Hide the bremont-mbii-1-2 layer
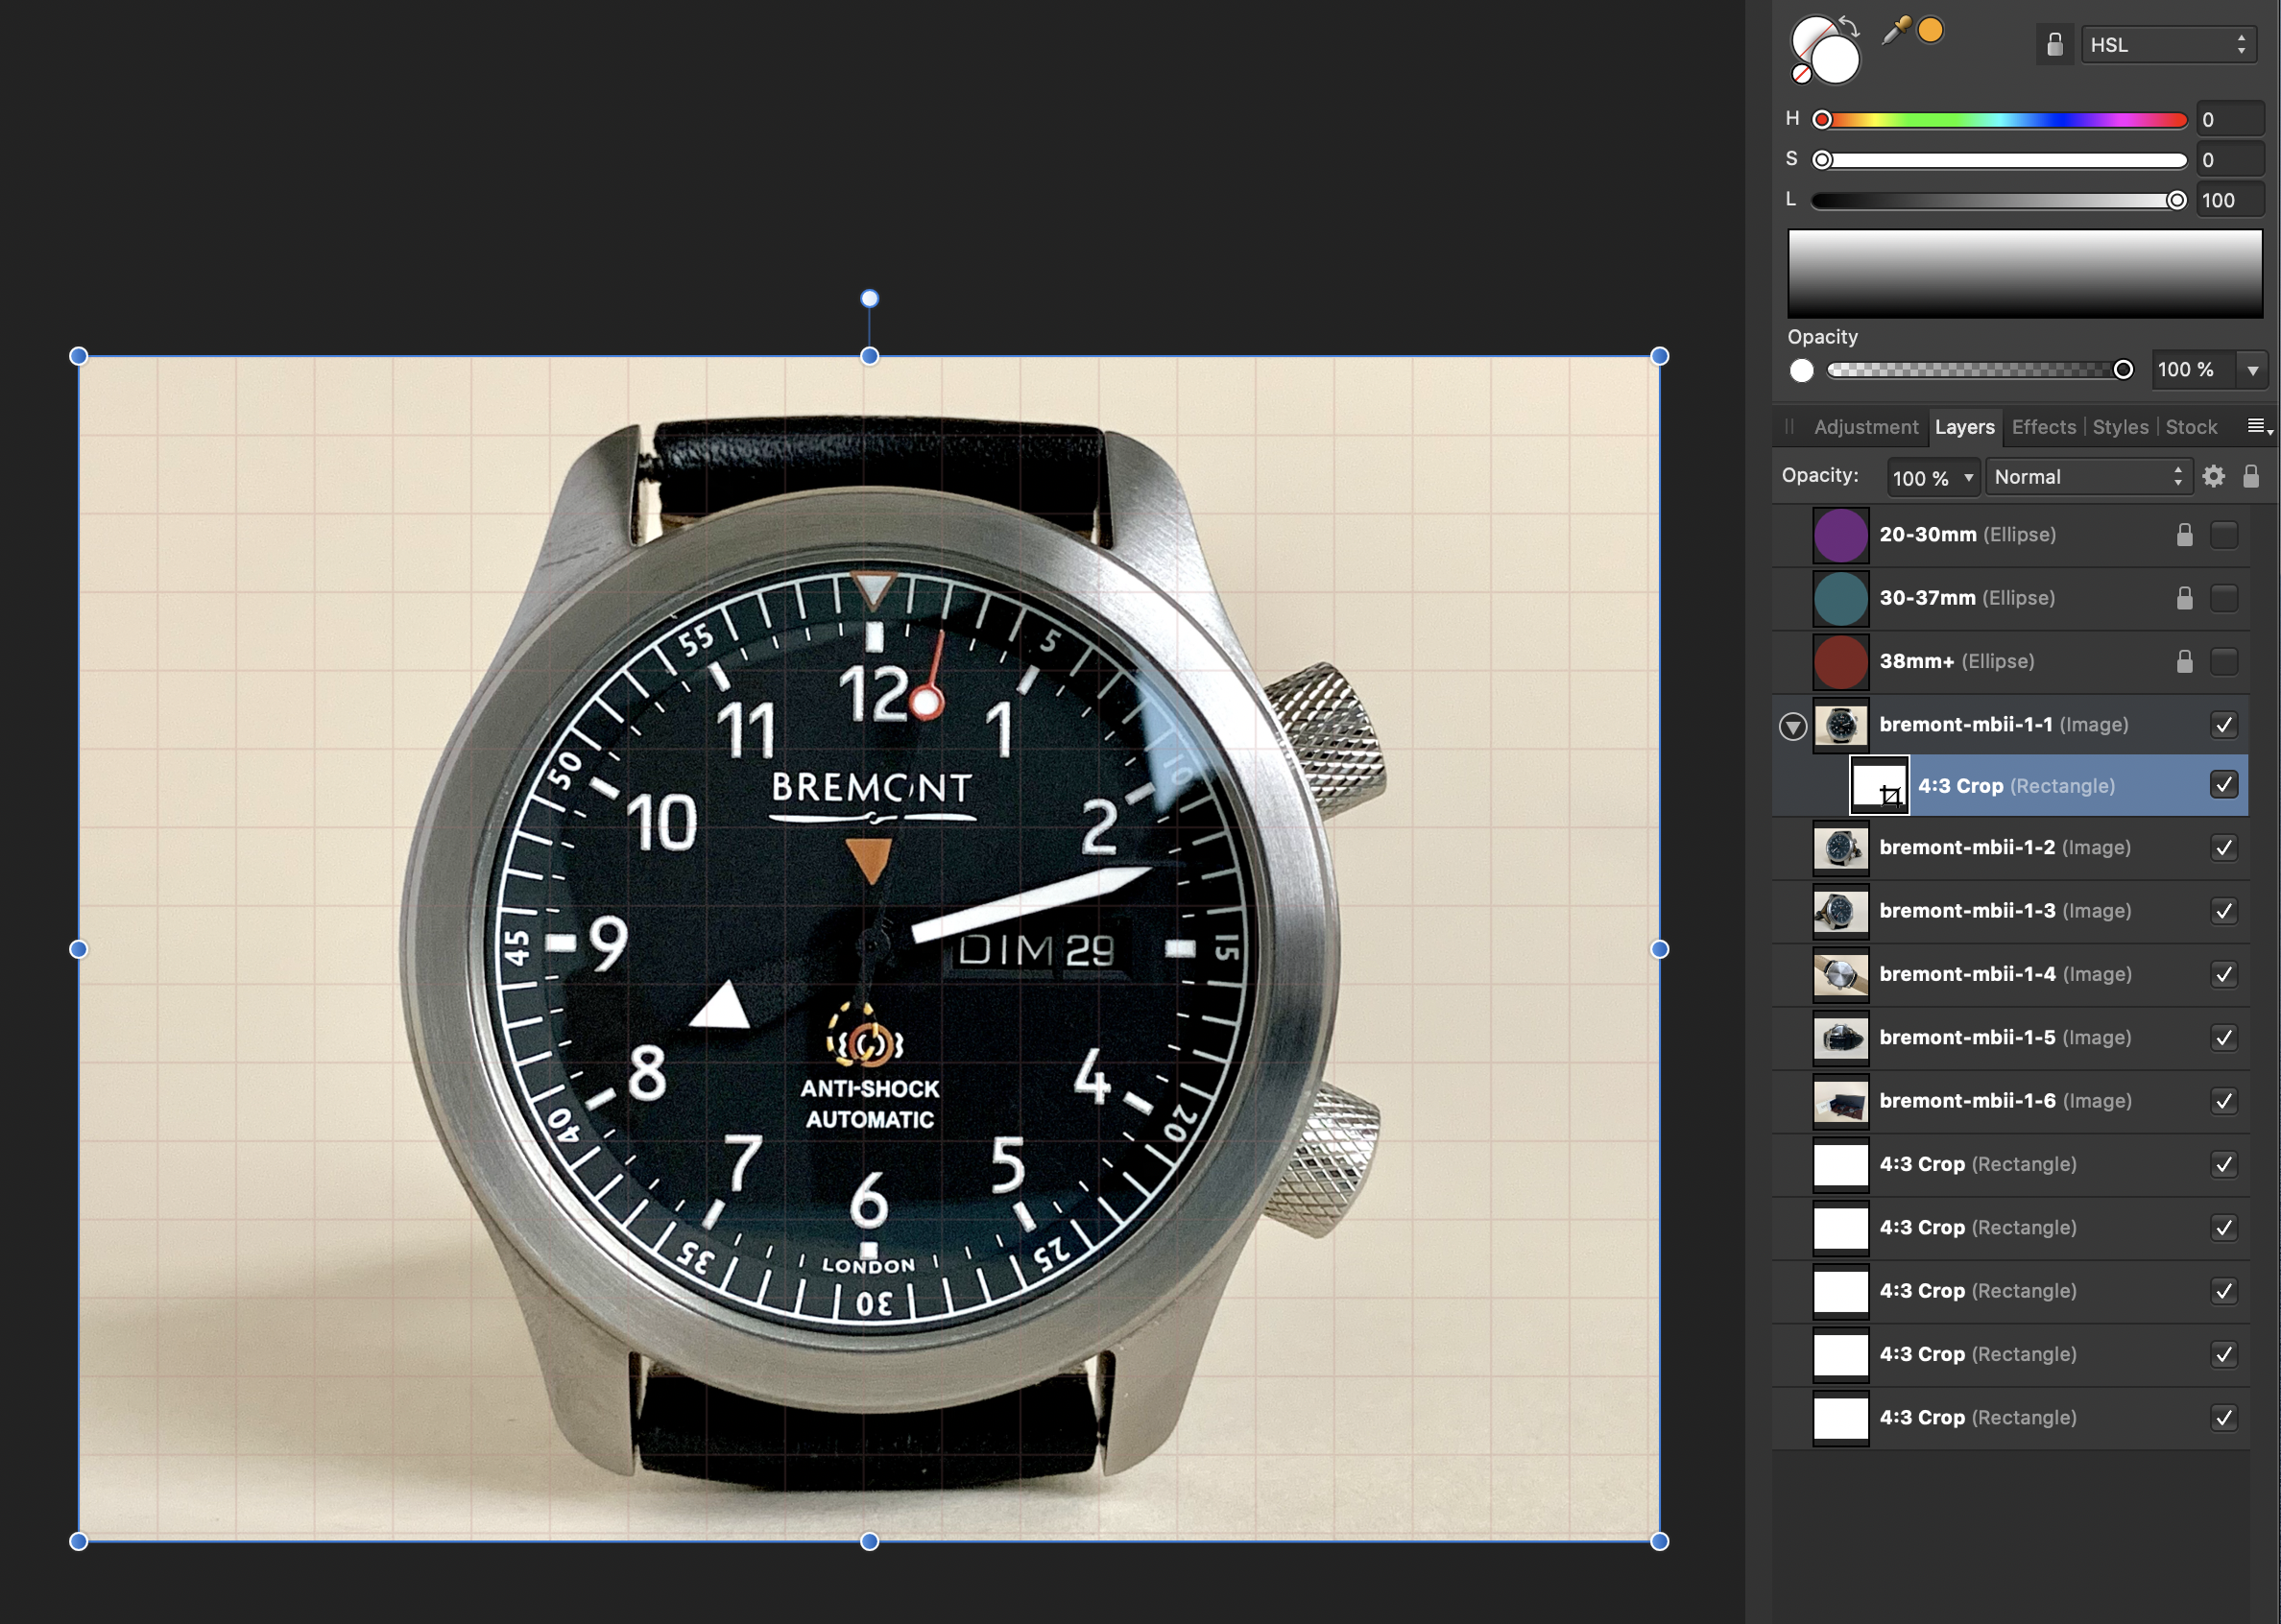 click(x=2223, y=848)
